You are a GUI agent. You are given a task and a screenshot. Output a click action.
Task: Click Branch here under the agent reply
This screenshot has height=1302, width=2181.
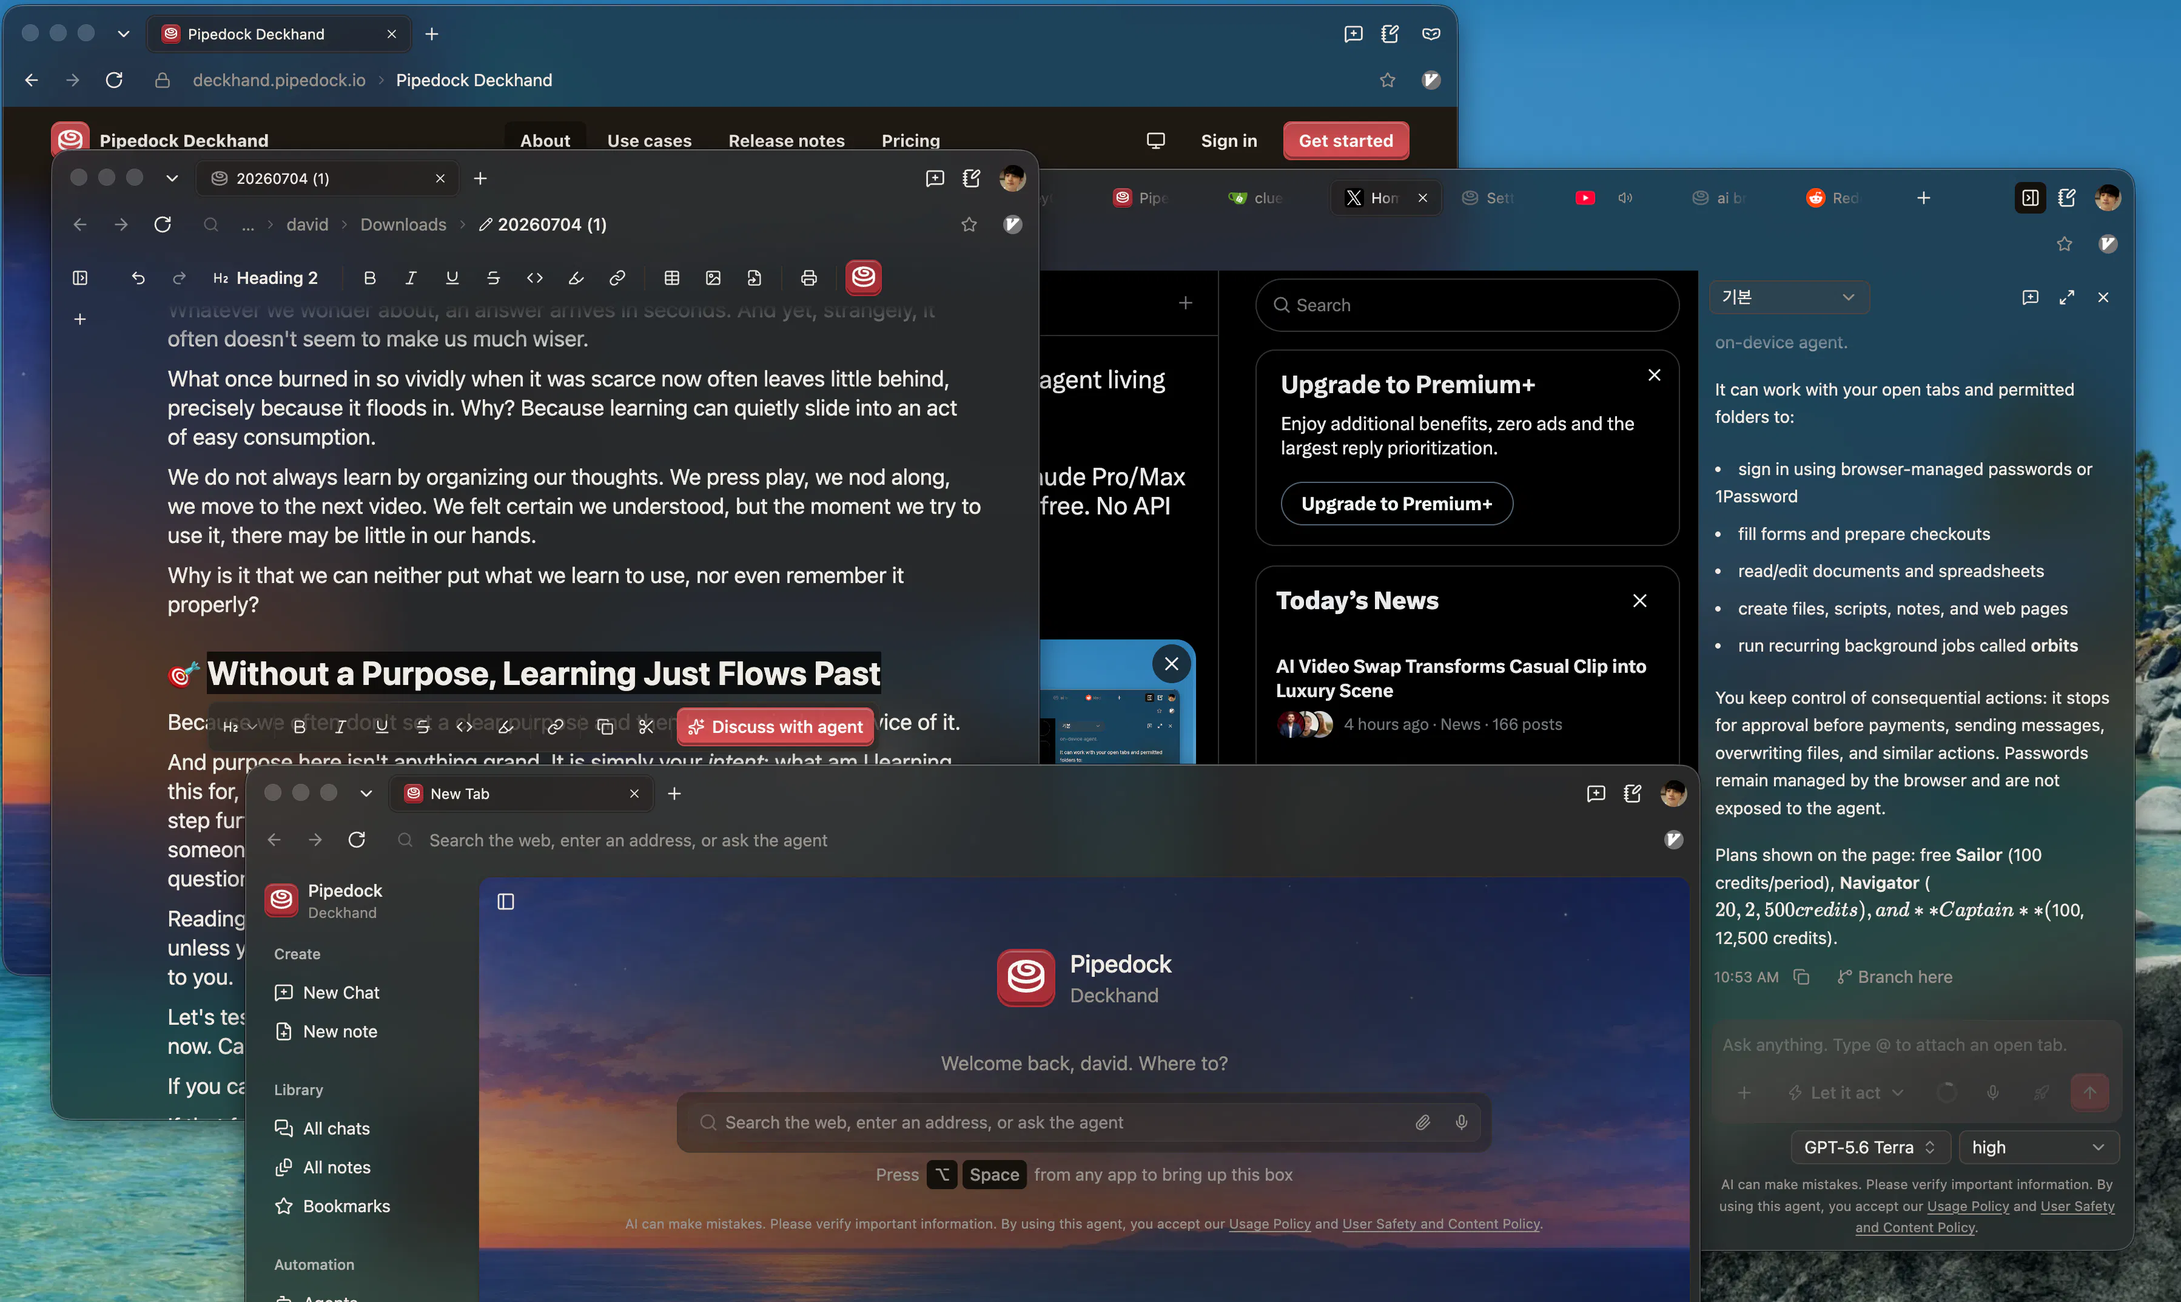coord(1895,977)
